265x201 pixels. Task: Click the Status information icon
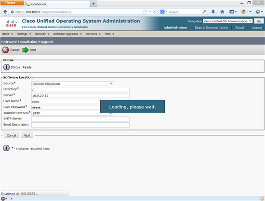pyautogui.click(x=6, y=67)
